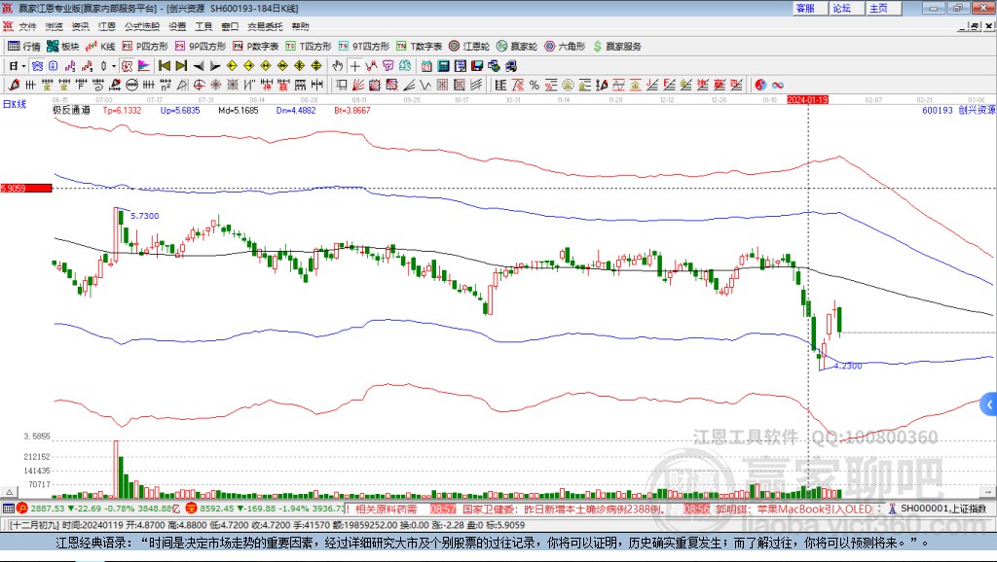Open the 日 period dropdown arrow
Image resolution: width=997 pixels, height=562 pixels.
pos(23,66)
